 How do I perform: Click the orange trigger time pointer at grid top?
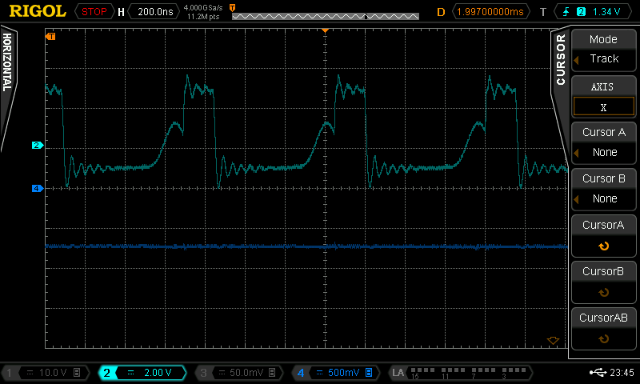click(x=325, y=30)
